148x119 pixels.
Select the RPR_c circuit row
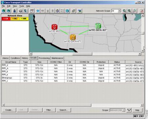(73, 81)
